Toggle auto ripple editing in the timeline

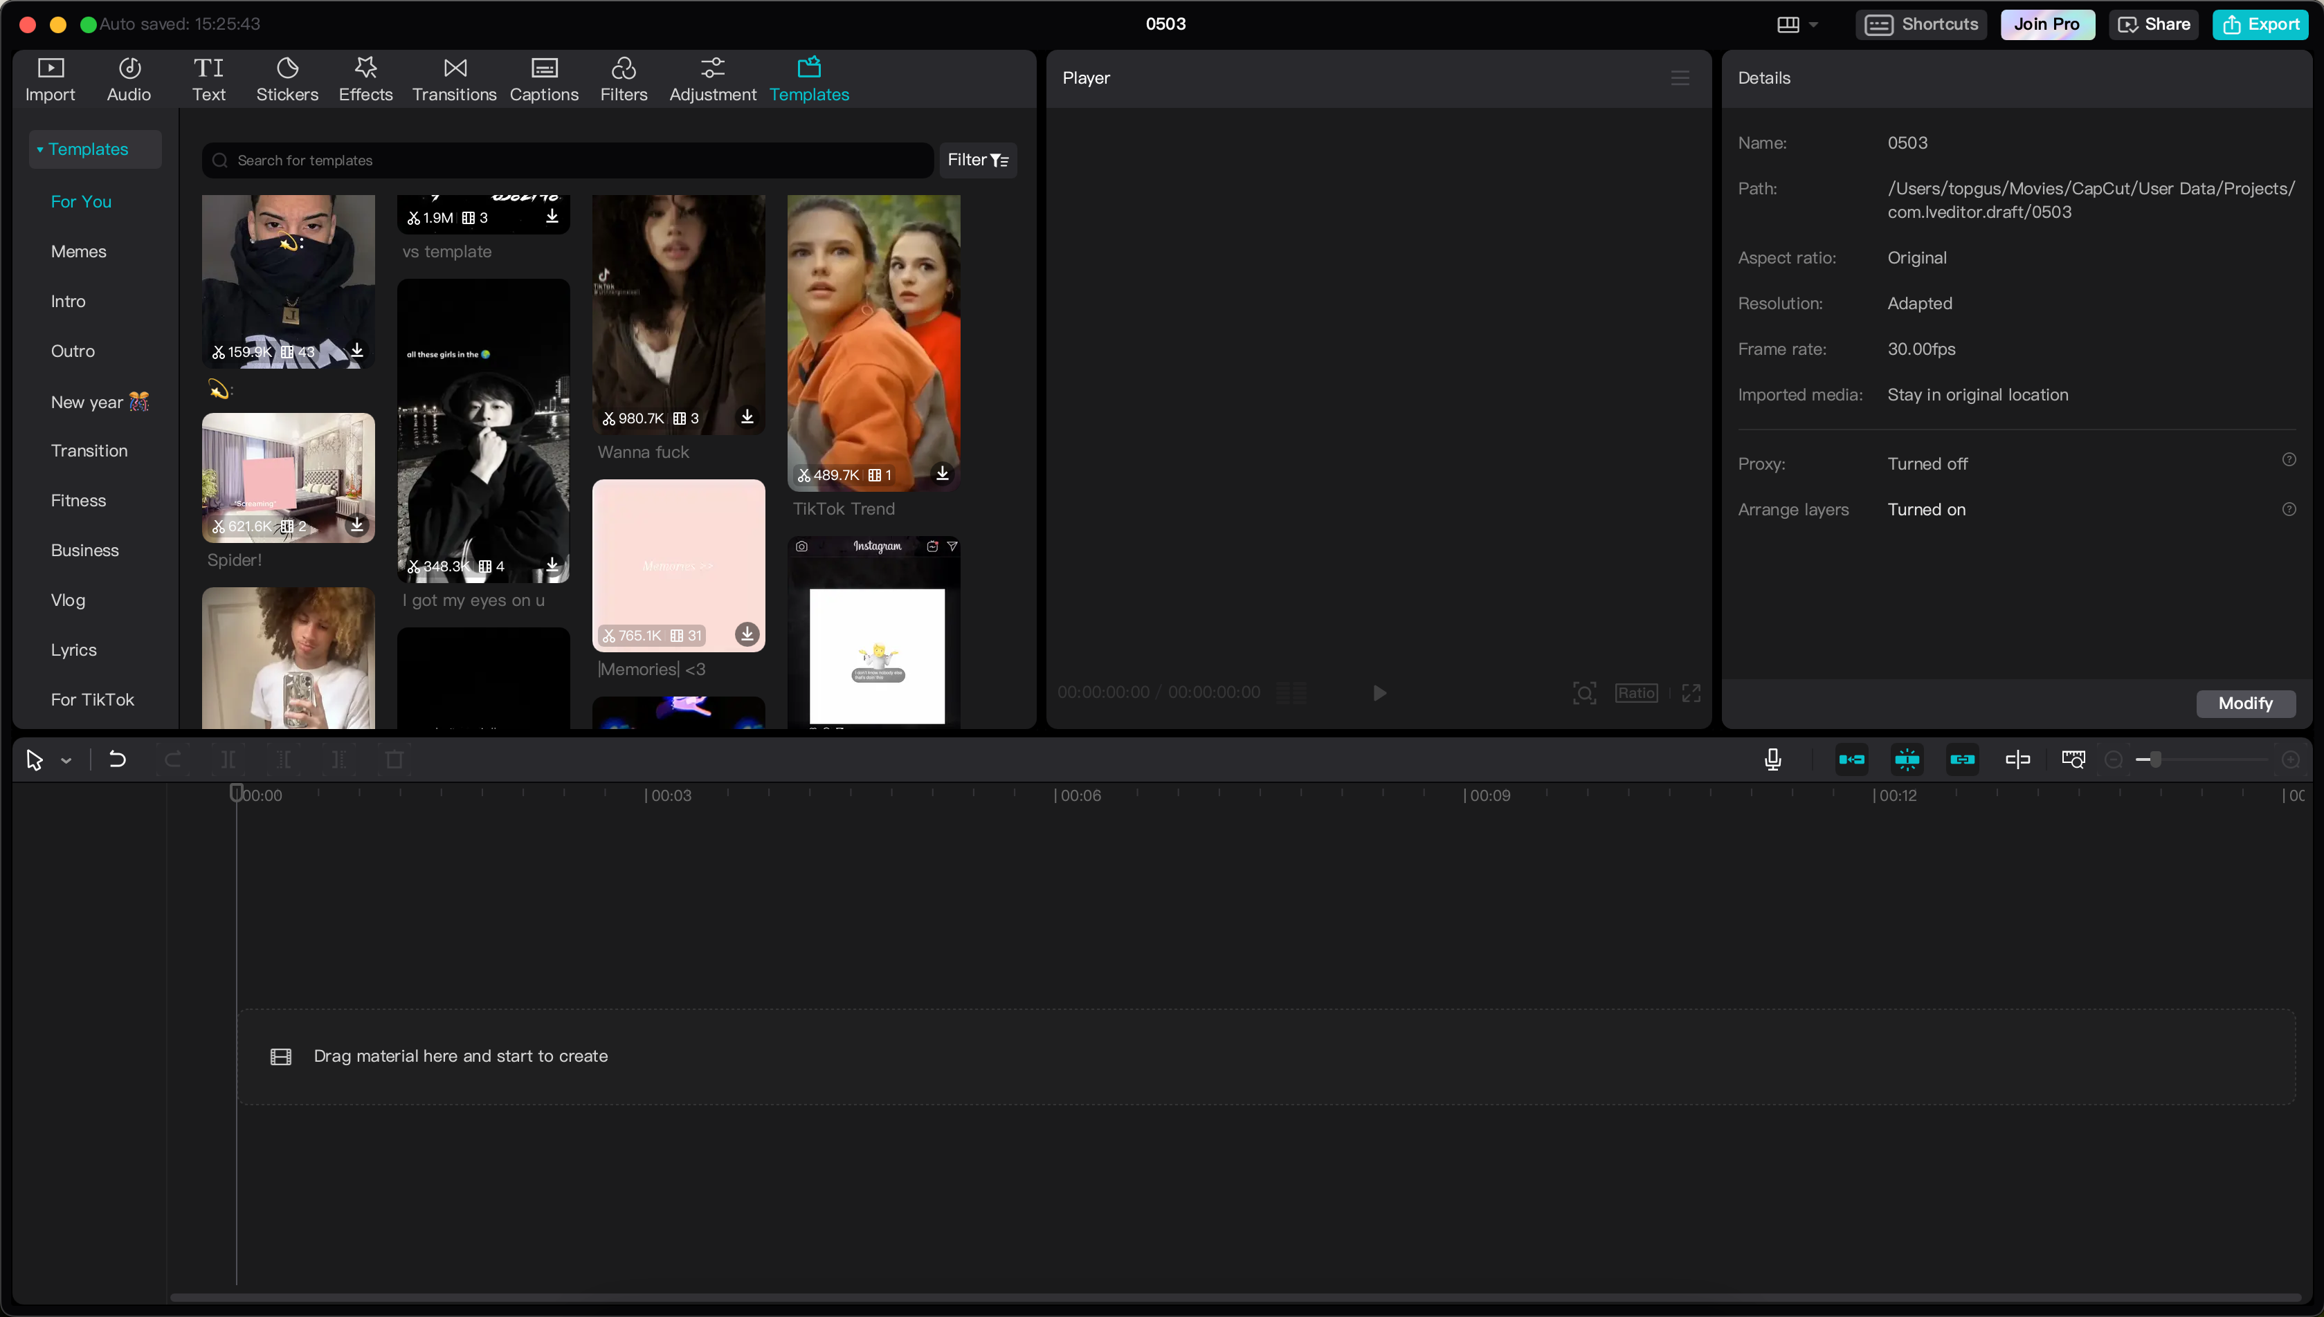(1853, 759)
